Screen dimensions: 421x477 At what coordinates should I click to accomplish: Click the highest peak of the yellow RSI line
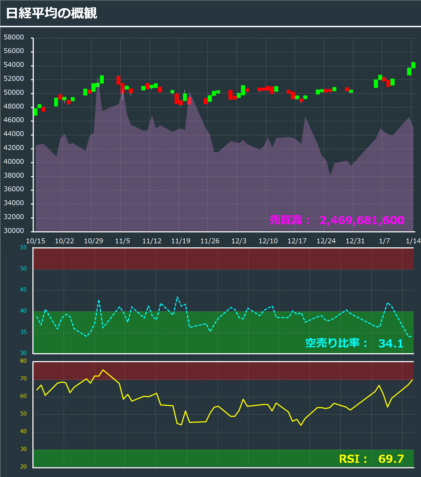[103, 370]
